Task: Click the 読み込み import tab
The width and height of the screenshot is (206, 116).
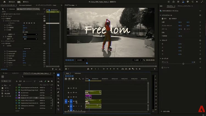Action: pos(12,2)
